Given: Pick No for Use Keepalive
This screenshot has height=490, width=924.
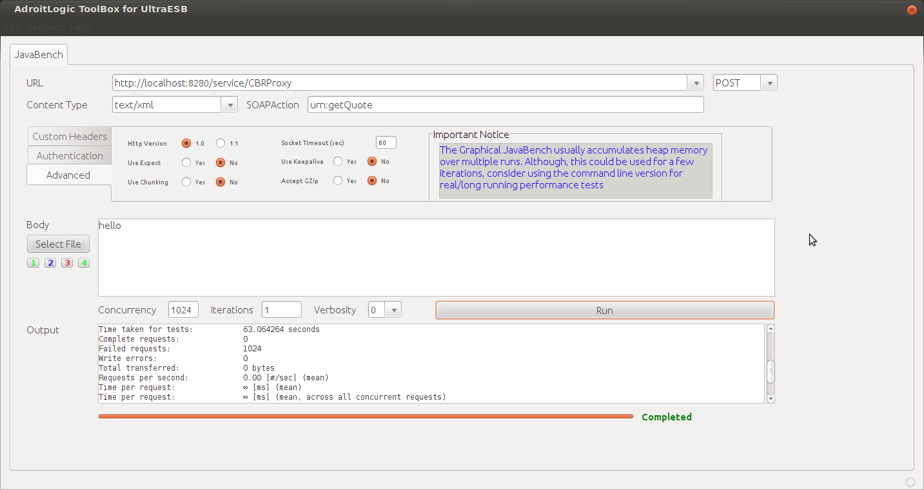Looking at the screenshot, I should pyautogui.click(x=372, y=161).
